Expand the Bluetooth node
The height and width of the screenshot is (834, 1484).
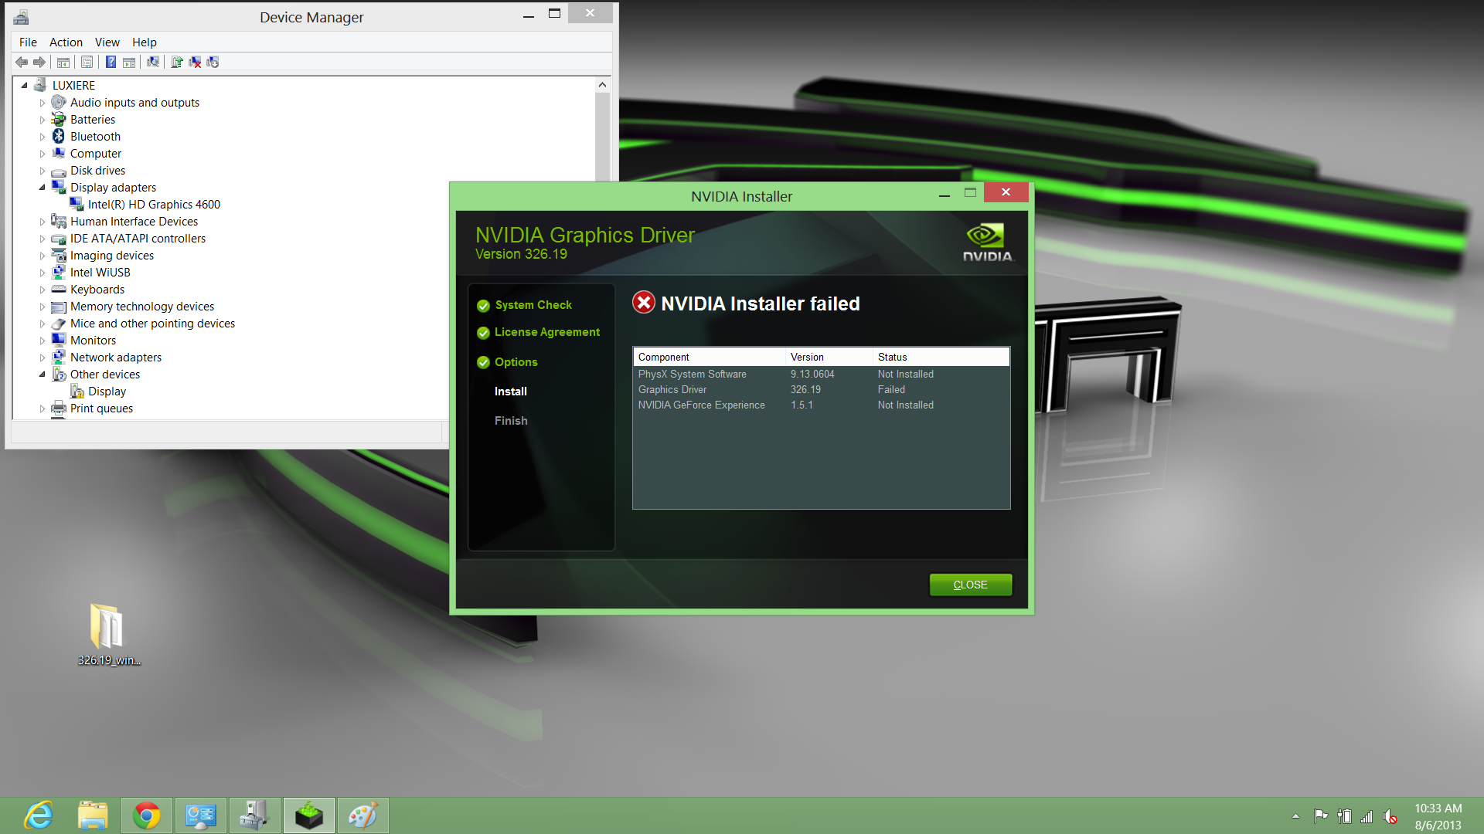tap(43, 137)
